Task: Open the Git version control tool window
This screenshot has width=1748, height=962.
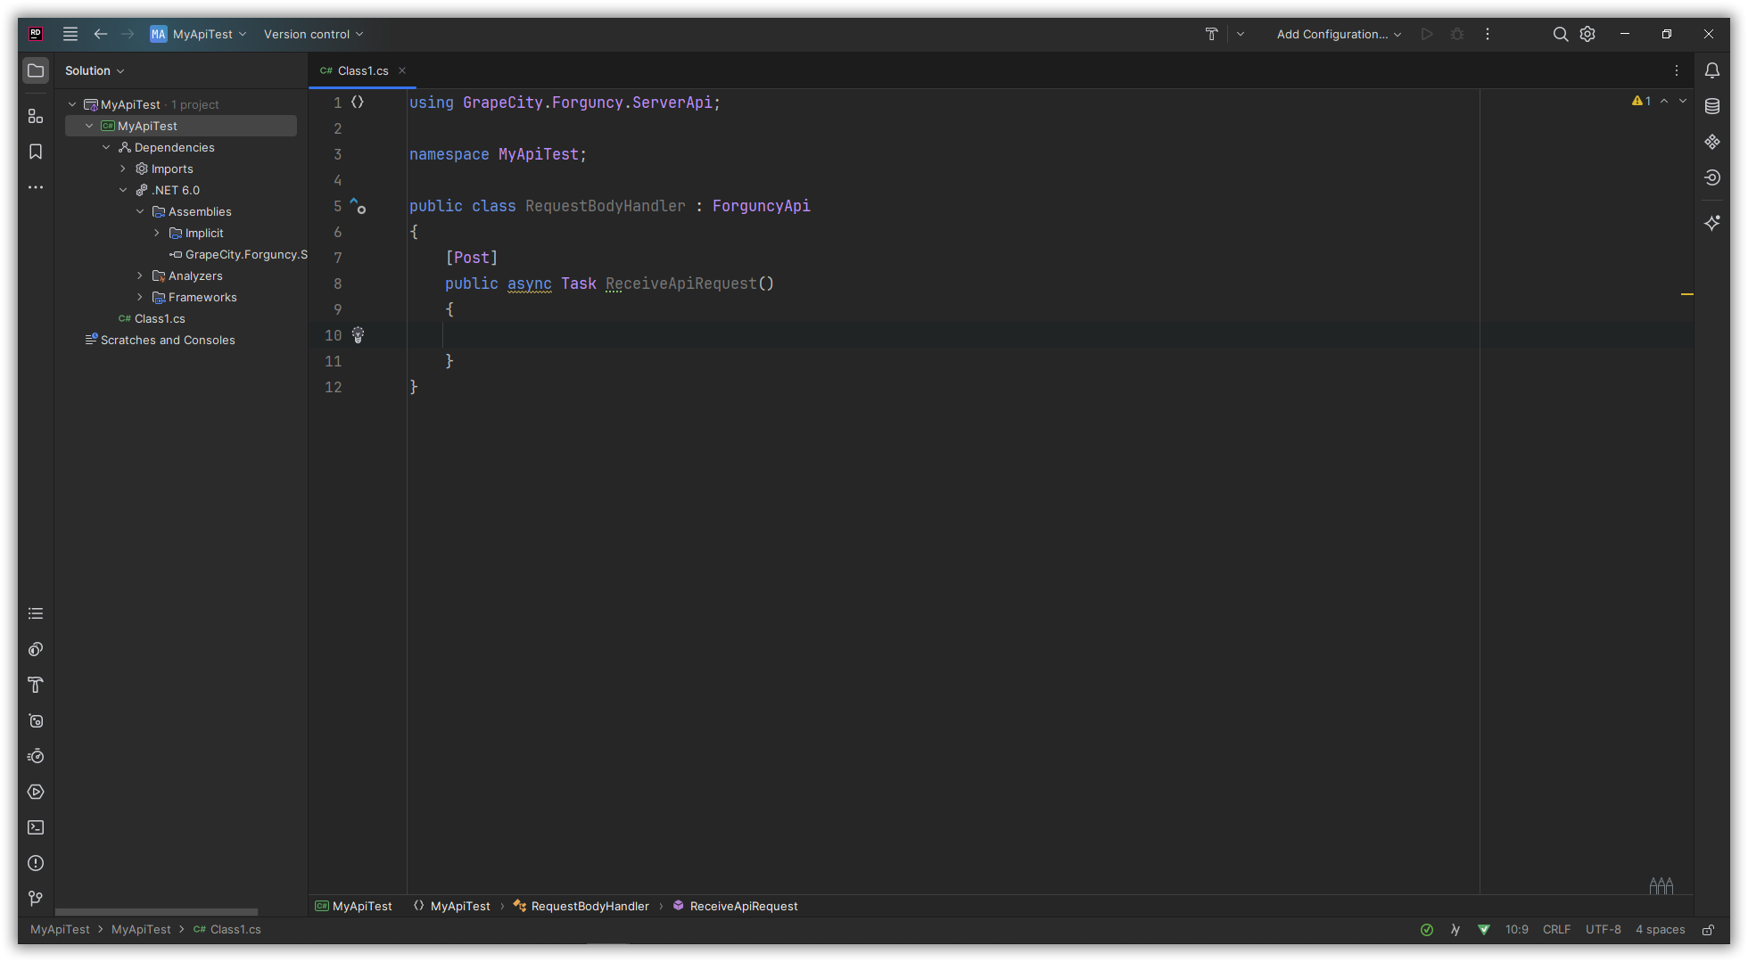Action: coord(36,899)
